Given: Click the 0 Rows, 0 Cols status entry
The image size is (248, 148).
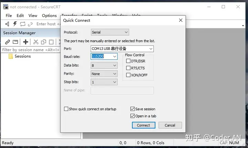Looking at the screenshot, I should [x=151, y=143].
